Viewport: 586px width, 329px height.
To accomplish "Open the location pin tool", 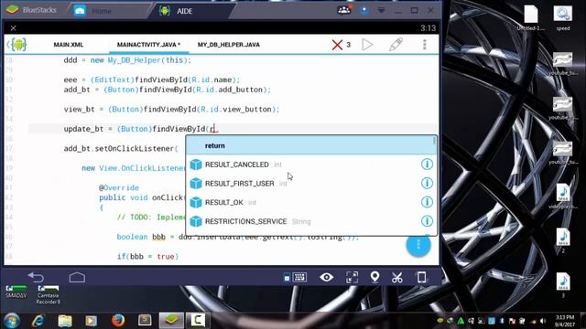I will pyautogui.click(x=374, y=277).
